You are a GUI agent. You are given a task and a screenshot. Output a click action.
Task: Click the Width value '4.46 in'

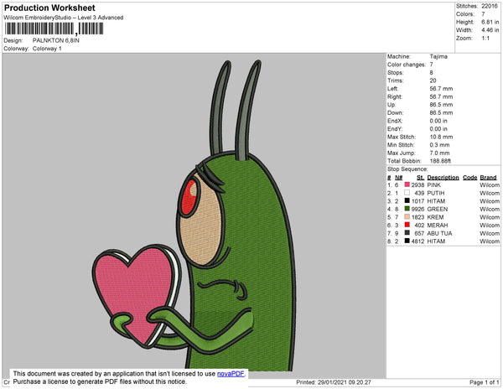490,30
